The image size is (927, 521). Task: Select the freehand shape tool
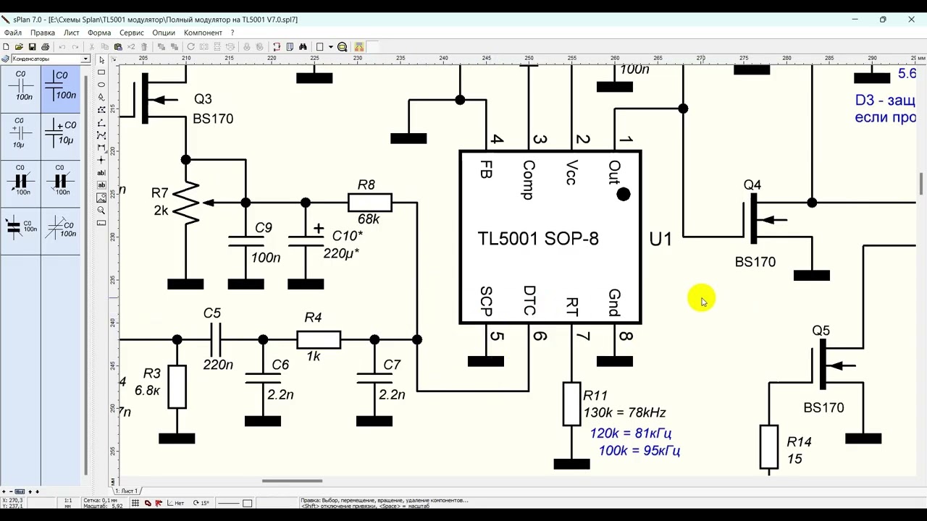click(x=101, y=97)
